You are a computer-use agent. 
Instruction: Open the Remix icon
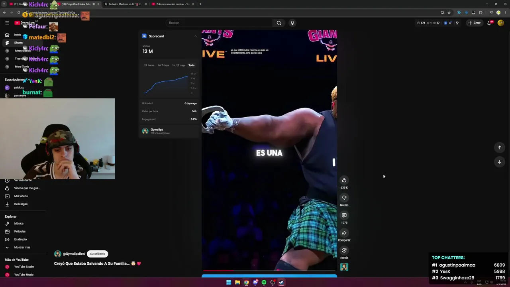point(344,250)
